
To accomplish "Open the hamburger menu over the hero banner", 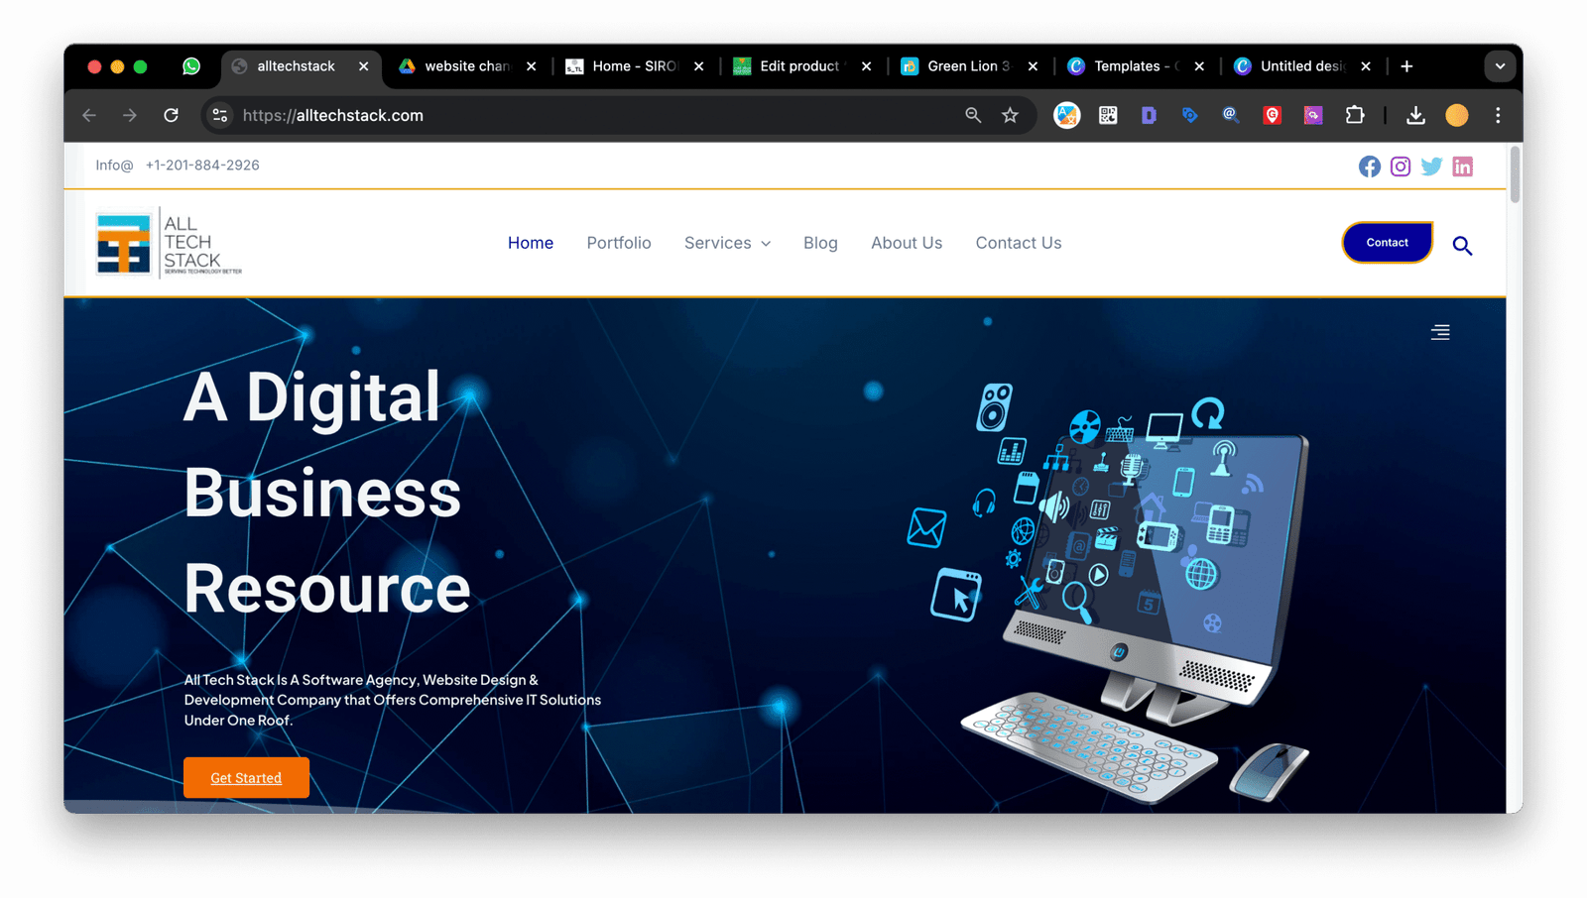I will [x=1440, y=332].
